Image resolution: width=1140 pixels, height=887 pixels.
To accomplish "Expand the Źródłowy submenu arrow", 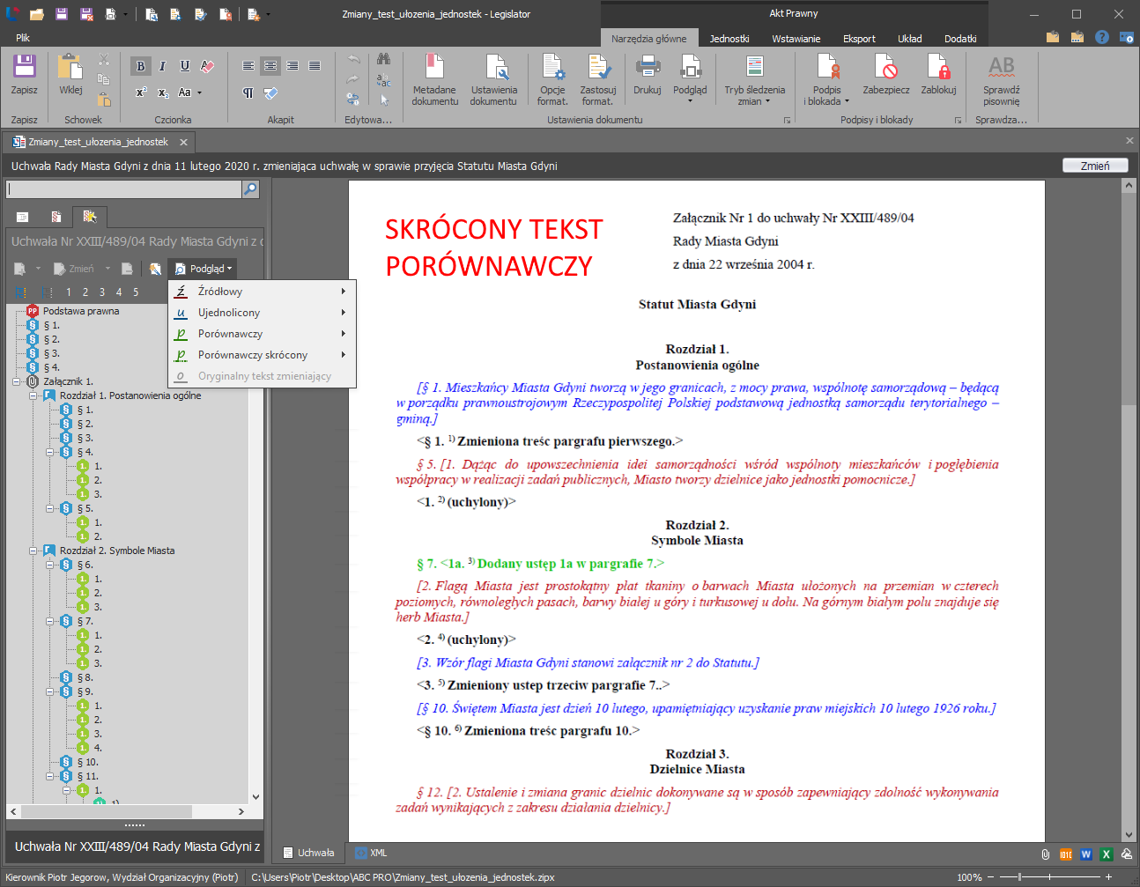I will click(x=343, y=291).
